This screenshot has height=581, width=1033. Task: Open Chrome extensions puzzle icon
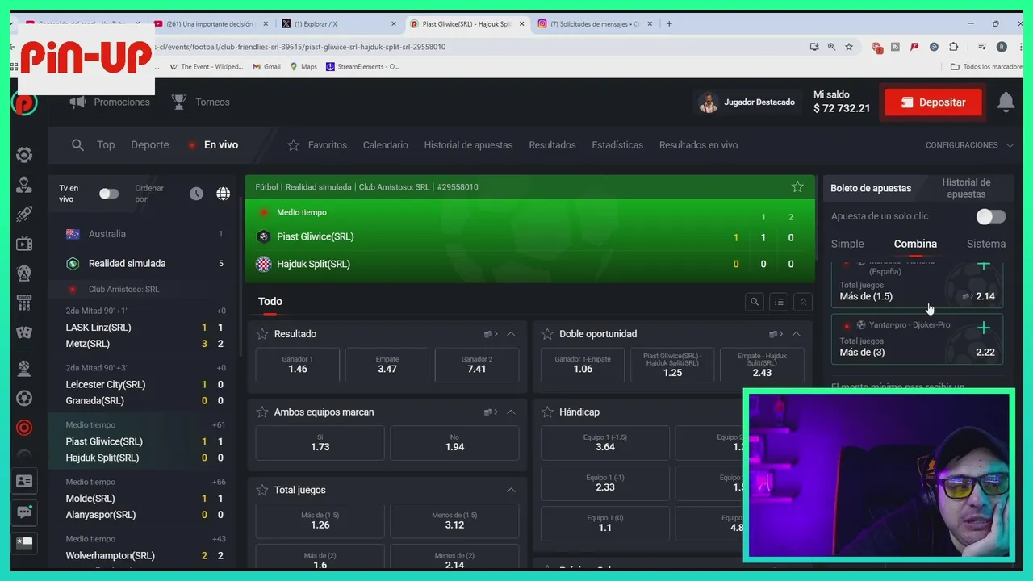[x=953, y=47]
